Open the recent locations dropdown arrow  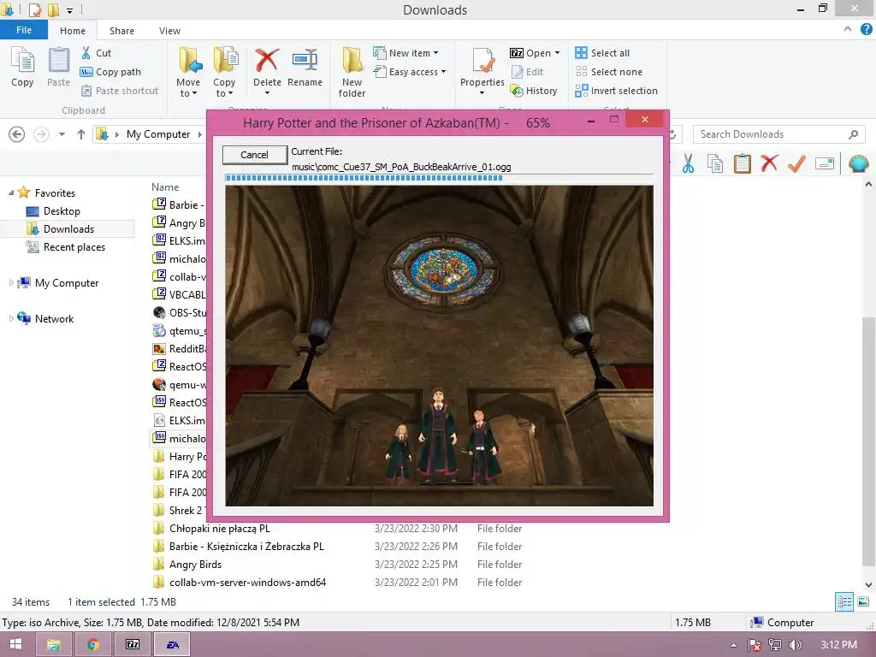coord(62,134)
